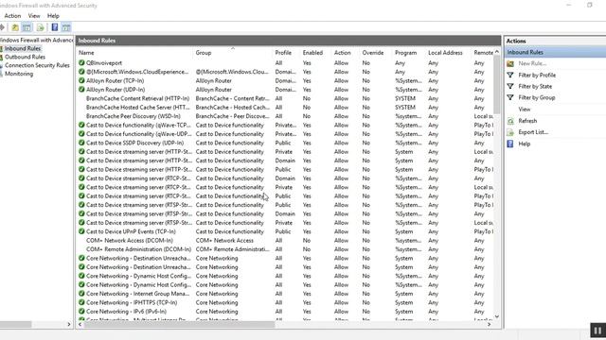
Task: Click the Up One Level folder toolbar icon
Action: tap(15, 27)
